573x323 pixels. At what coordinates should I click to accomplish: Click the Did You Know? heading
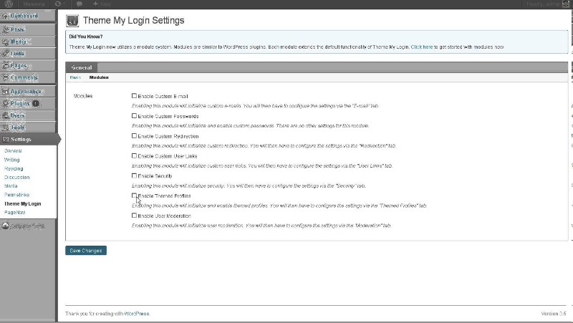tap(86, 37)
